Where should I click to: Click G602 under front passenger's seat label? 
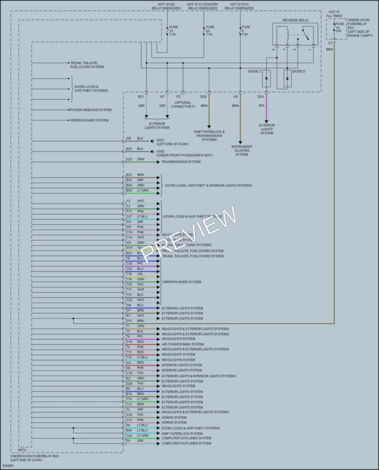[x=184, y=153]
